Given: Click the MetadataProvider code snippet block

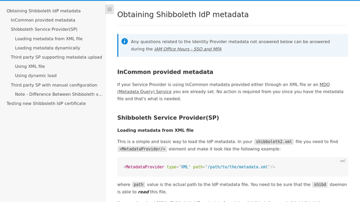Looking at the screenshot, I should pos(232,167).
